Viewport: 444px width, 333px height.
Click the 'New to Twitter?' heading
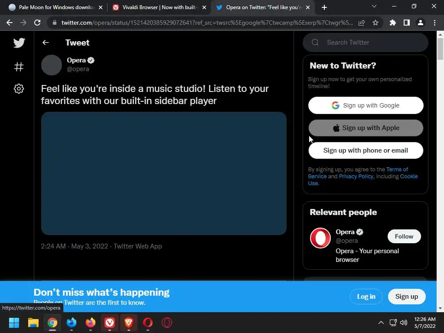343,65
